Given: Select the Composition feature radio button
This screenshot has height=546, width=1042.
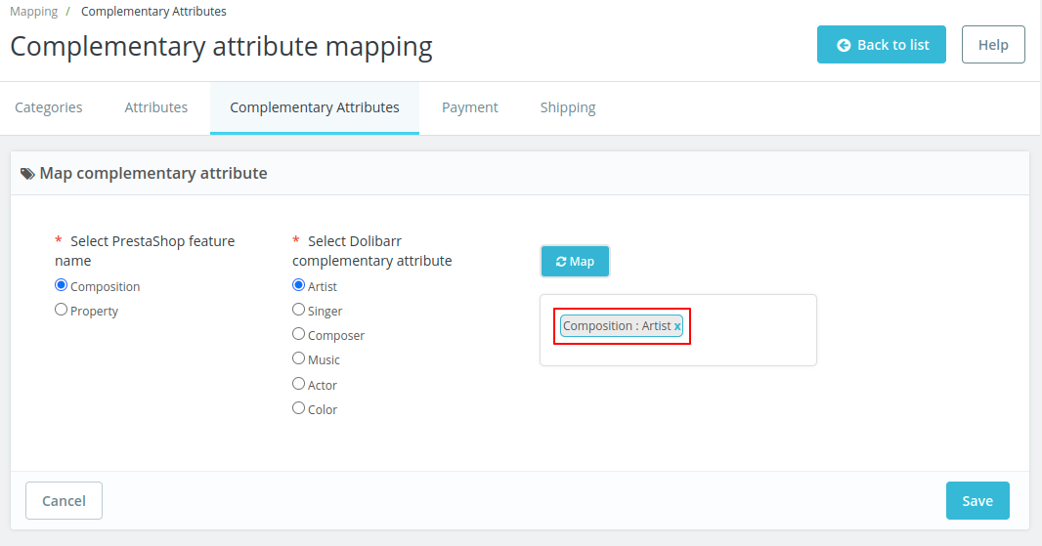Looking at the screenshot, I should [62, 286].
